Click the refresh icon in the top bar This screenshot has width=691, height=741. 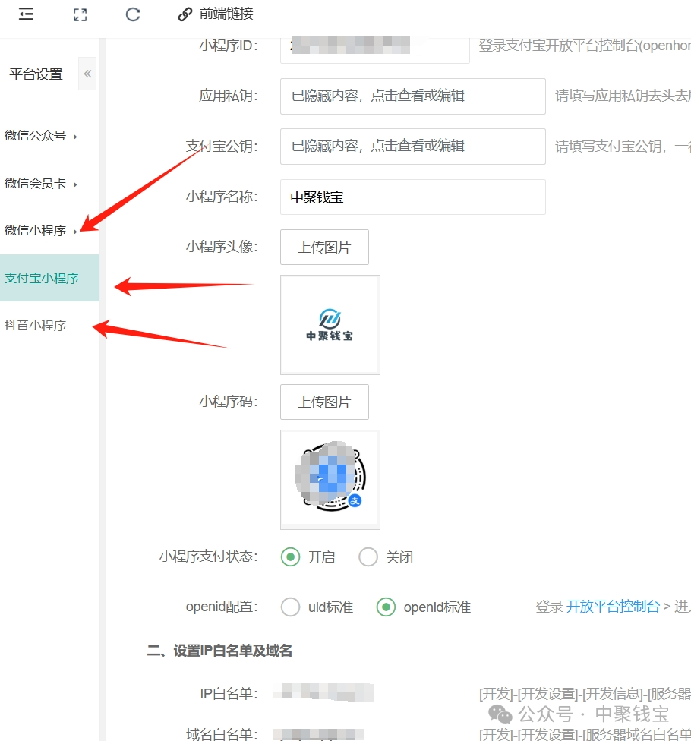132,14
